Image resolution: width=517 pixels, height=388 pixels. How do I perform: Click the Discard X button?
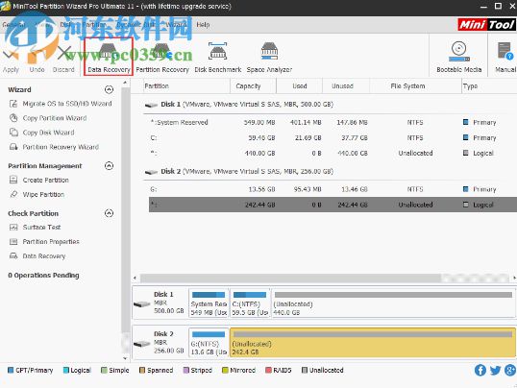coord(63,60)
